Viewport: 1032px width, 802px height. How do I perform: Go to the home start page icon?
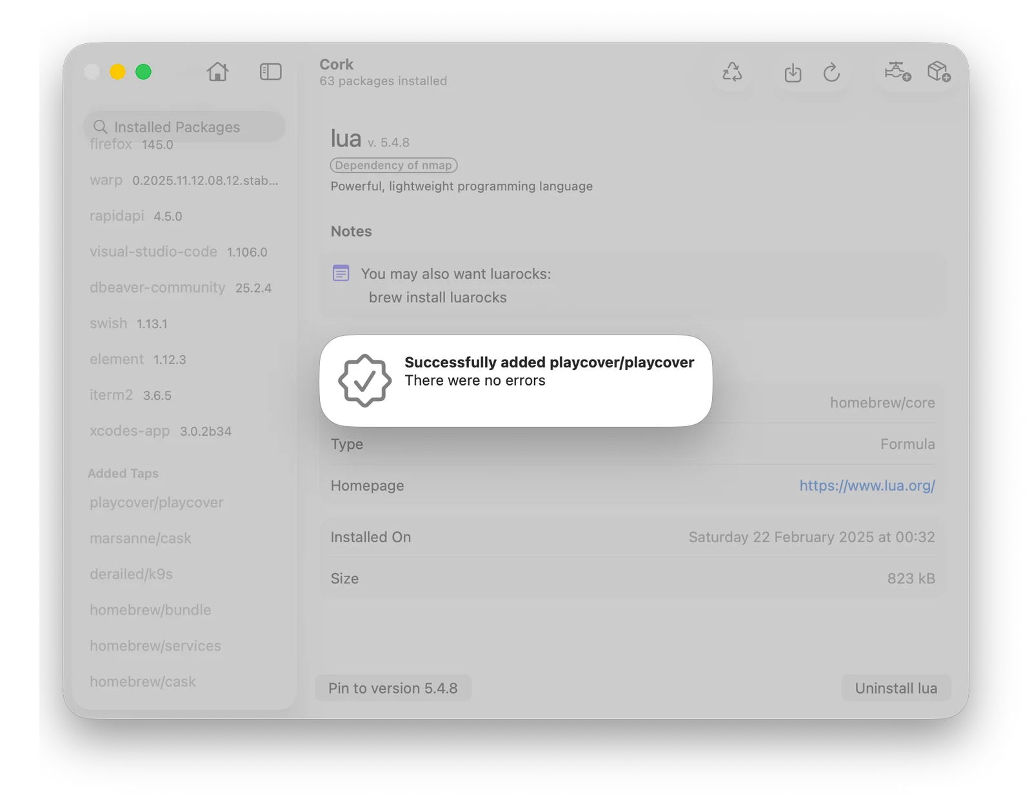point(217,72)
